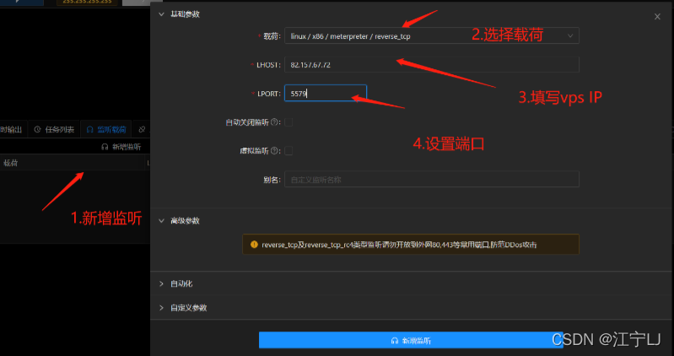Screen dimensions: 674x356
Task: Switch to the 任务列表 tab
Action: pyautogui.click(x=54, y=129)
